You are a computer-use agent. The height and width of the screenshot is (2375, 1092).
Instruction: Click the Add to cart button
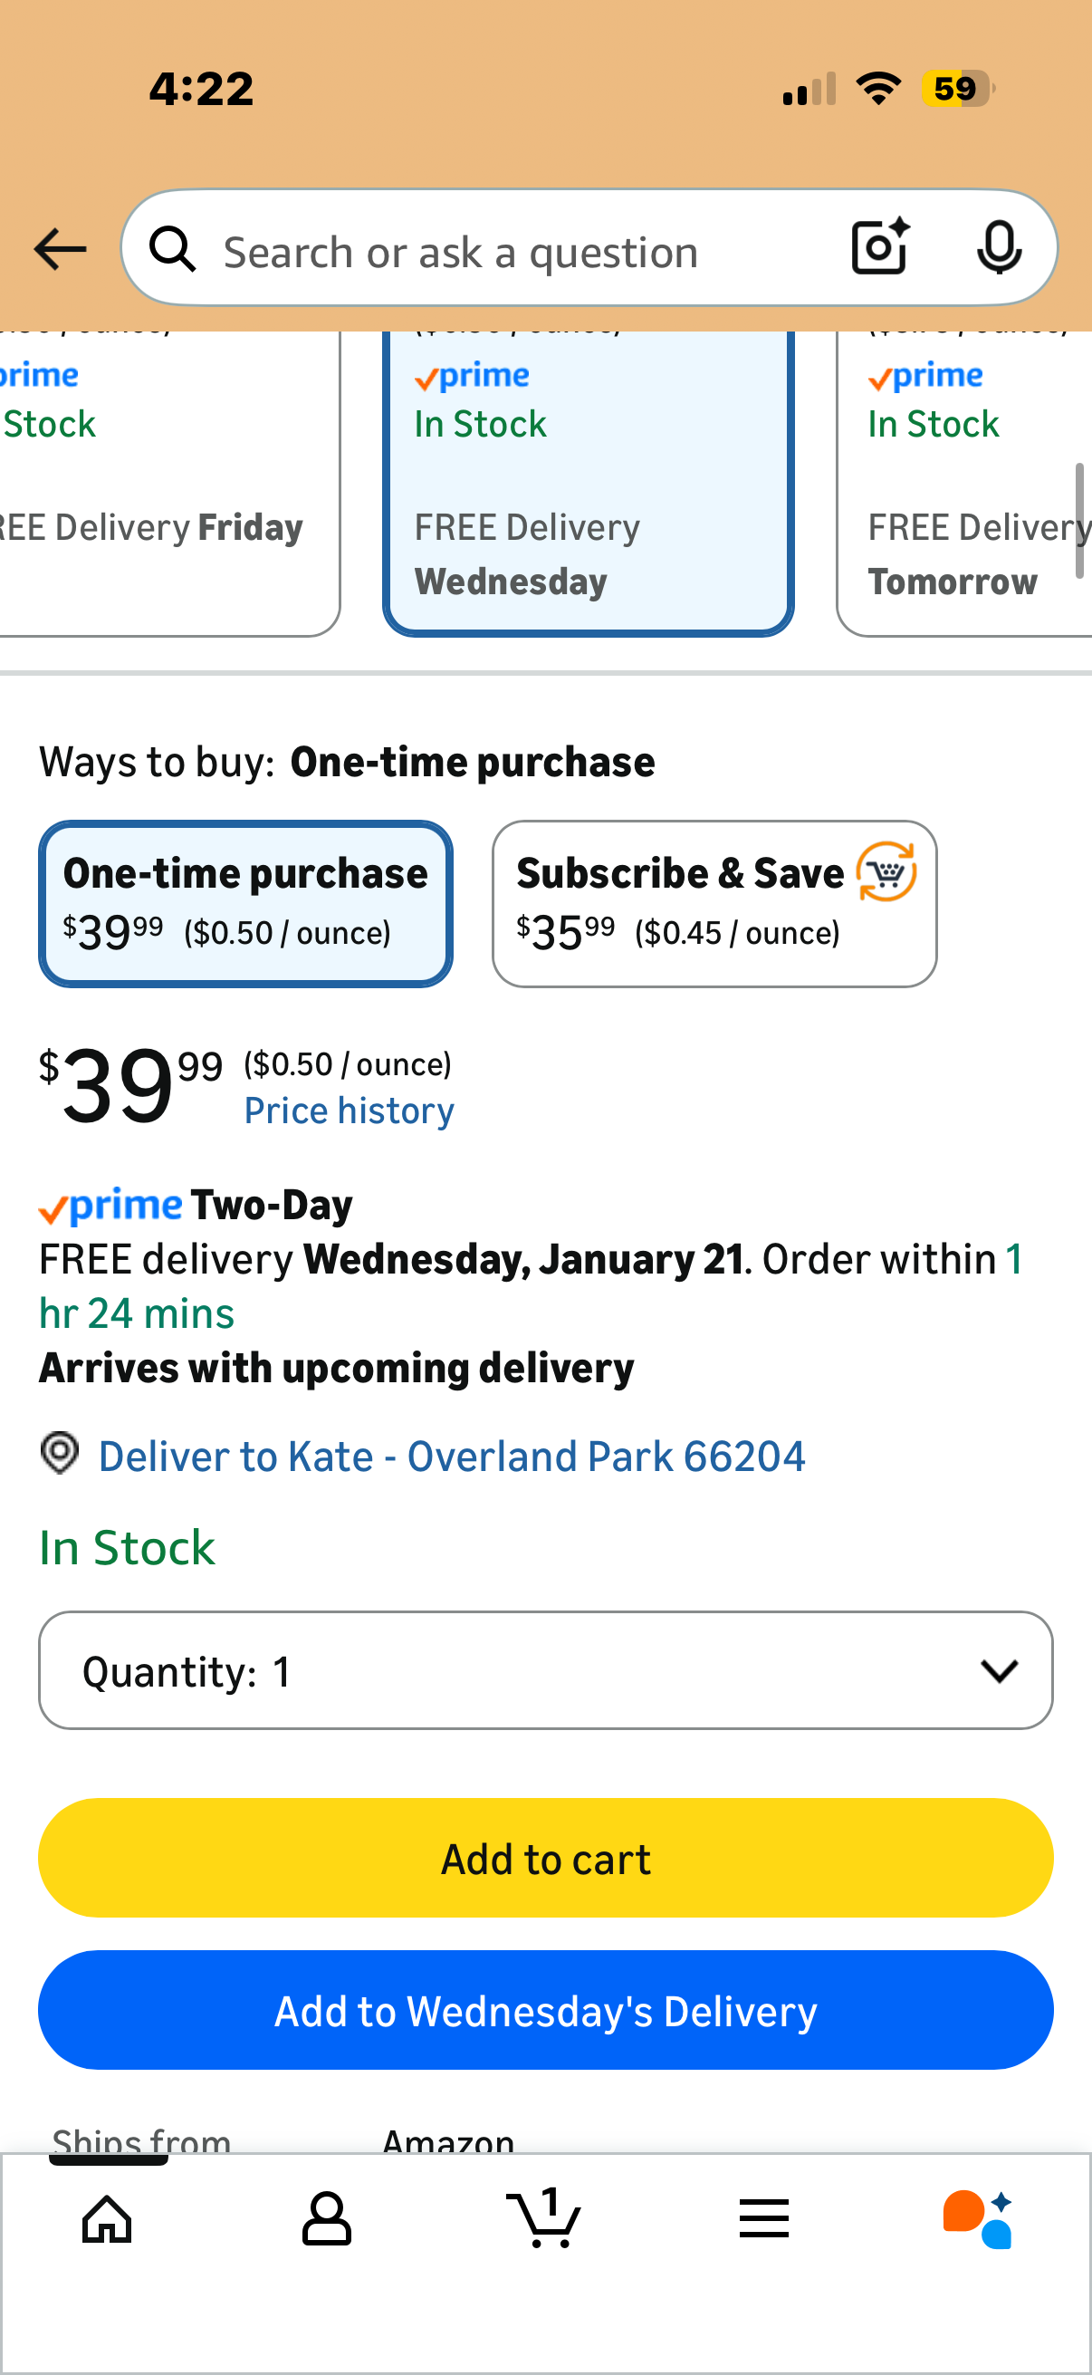click(x=545, y=1858)
